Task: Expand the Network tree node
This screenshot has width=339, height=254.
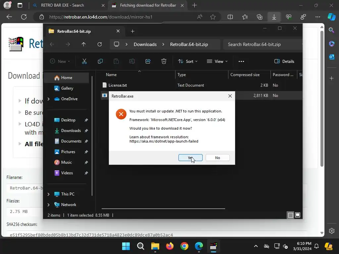Action: tap(48, 205)
